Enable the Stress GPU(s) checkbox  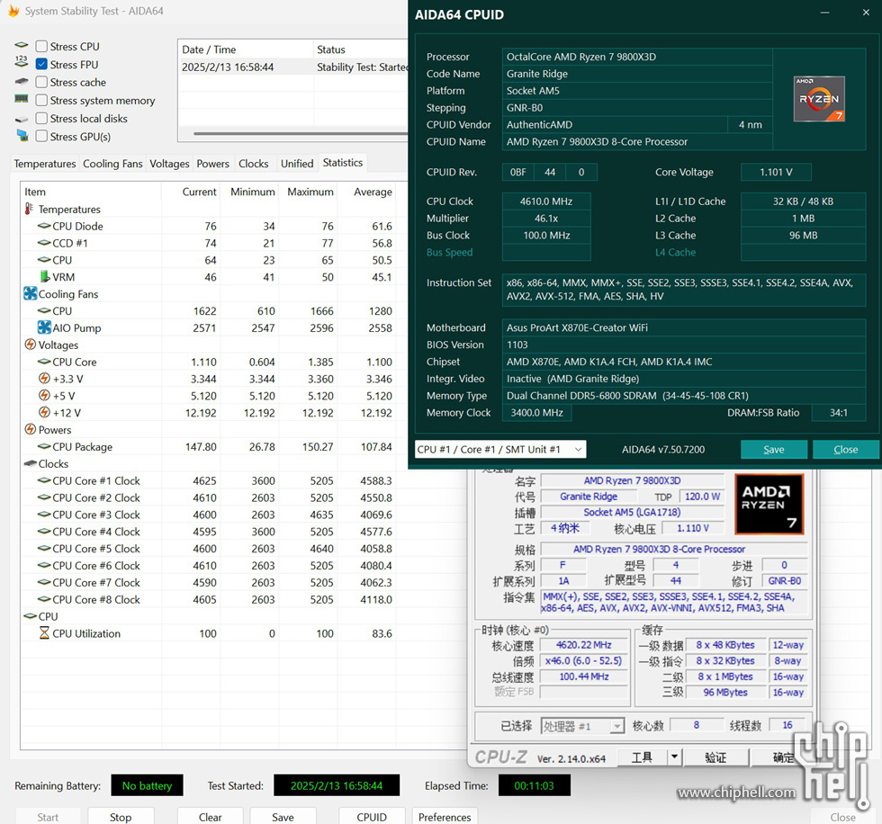(x=41, y=136)
